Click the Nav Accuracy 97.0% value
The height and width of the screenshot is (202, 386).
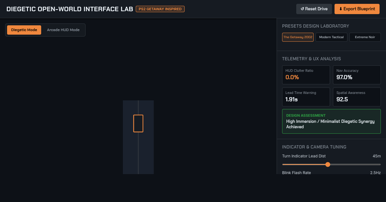click(x=344, y=77)
